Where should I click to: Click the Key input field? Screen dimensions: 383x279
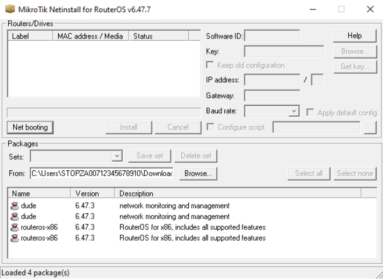(x=284, y=51)
